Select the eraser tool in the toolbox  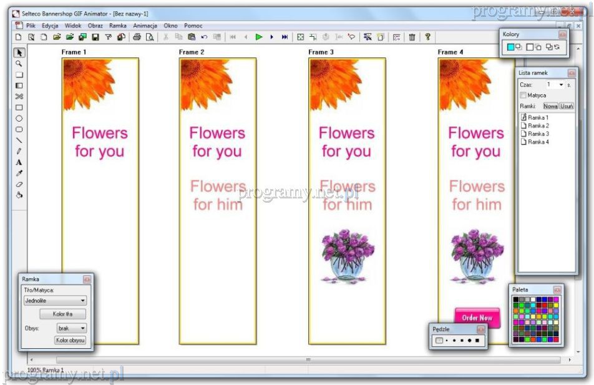(19, 184)
